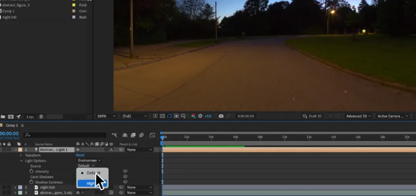Toggle shy switch on Environment Light 1 layer

point(78,150)
